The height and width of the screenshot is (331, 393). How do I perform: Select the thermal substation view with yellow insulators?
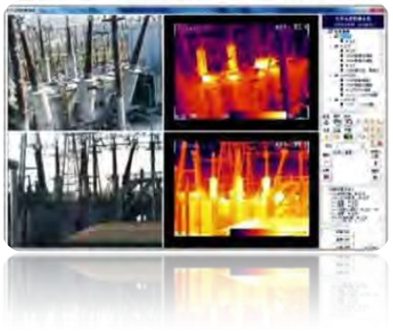241,189
